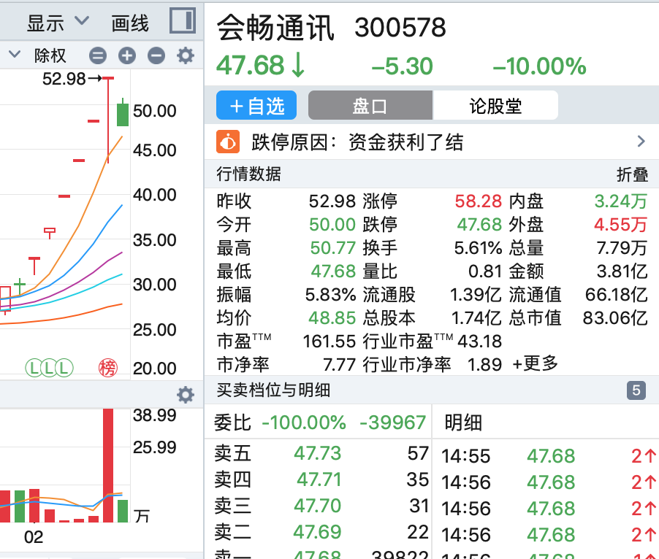Click the third green L marker
This screenshot has height=559, width=659.
(64, 368)
